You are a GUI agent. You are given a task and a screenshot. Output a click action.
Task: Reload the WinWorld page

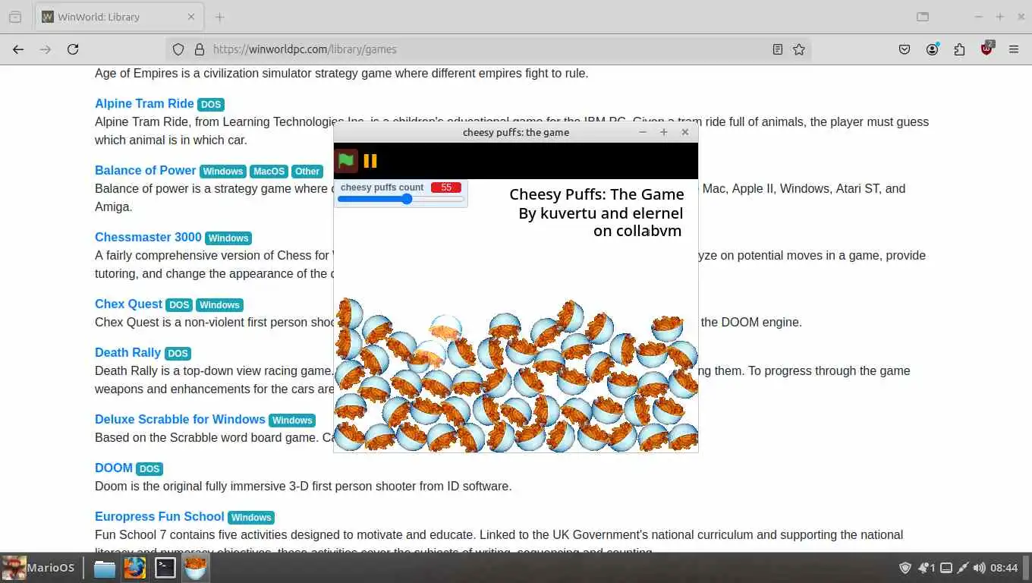73,49
